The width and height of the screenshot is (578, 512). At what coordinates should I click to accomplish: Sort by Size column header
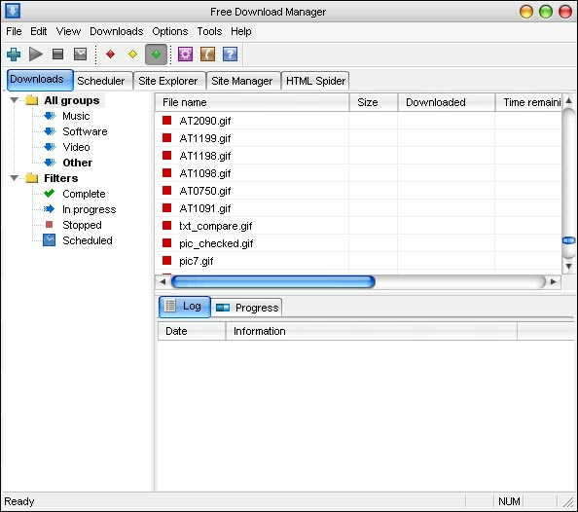[x=374, y=102]
